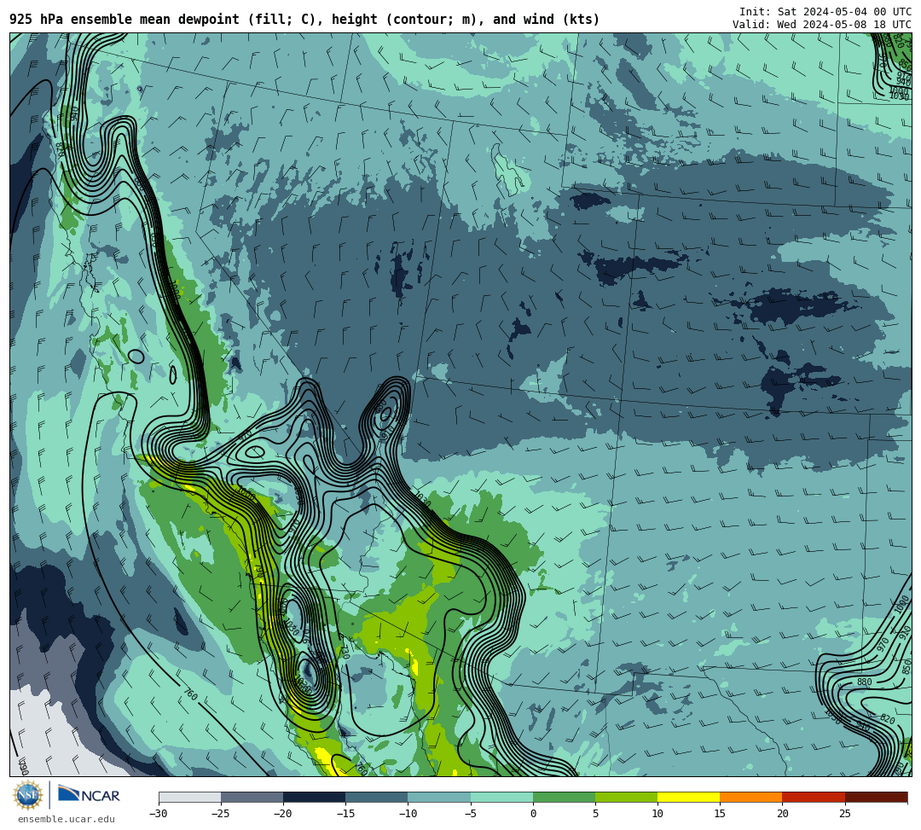
Task: Click the mint -5 to 0 colorbar swatch
Action: pyautogui.click(x=501, y=797)
